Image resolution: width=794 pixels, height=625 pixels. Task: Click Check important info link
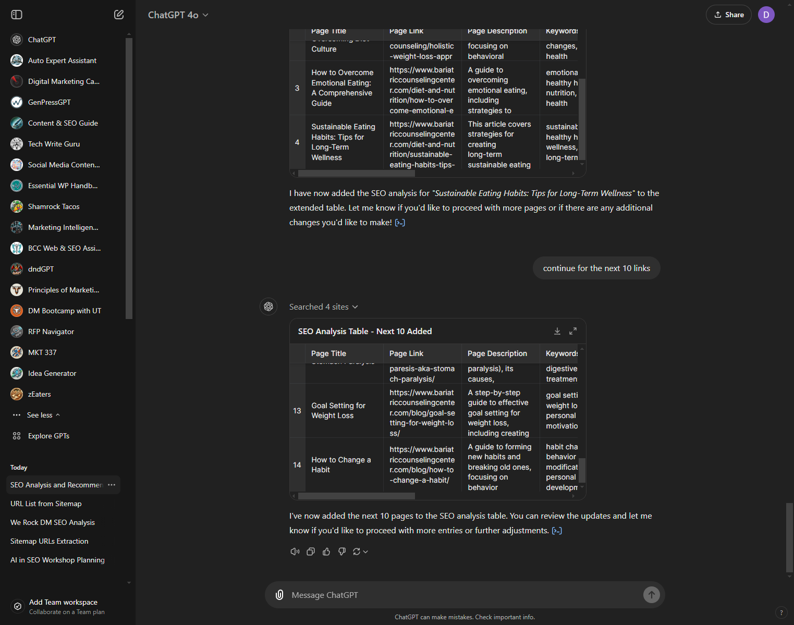click(x=505, y=617)
